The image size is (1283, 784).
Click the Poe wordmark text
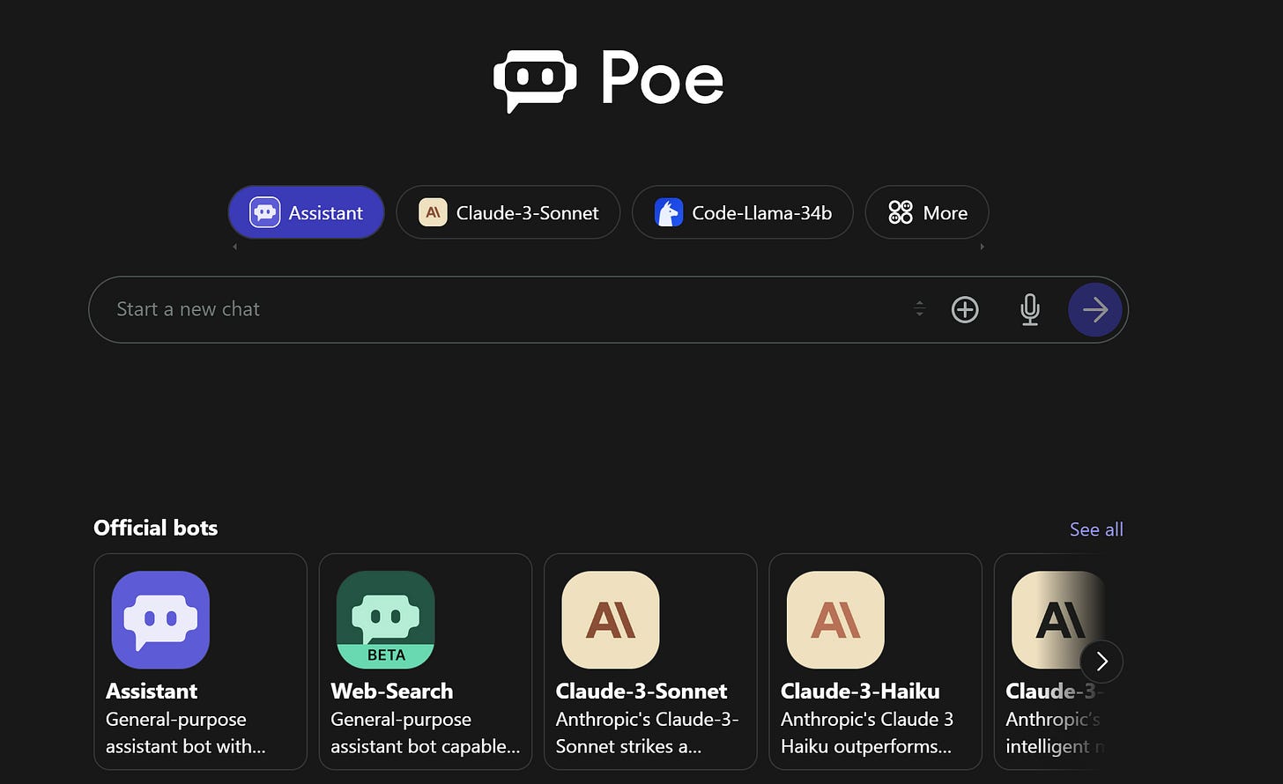pos(663,78)
